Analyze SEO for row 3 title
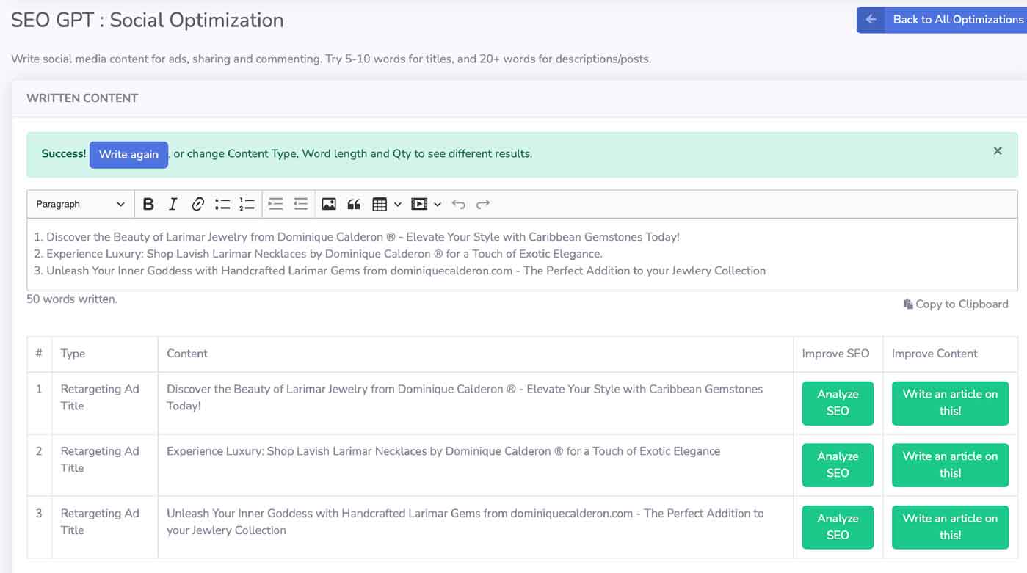This screenshot has height=573, width=1027. tap(838, 527)
